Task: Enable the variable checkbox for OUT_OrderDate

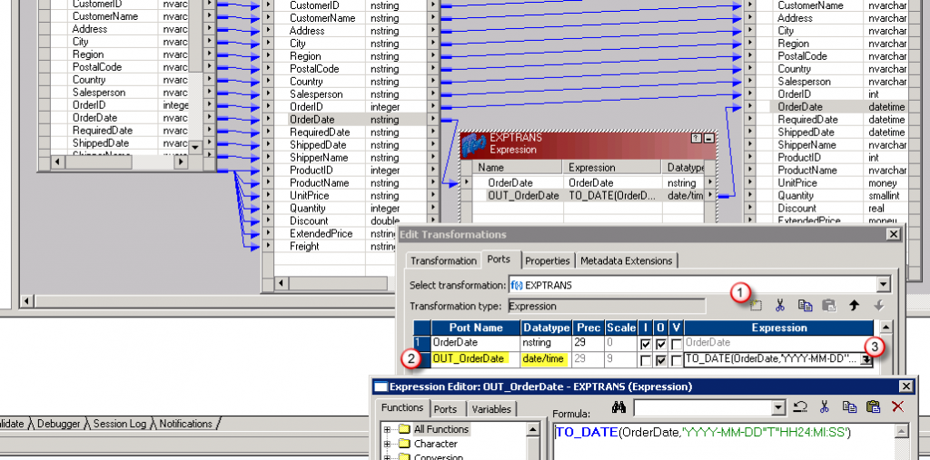Action: pos(676,360)
